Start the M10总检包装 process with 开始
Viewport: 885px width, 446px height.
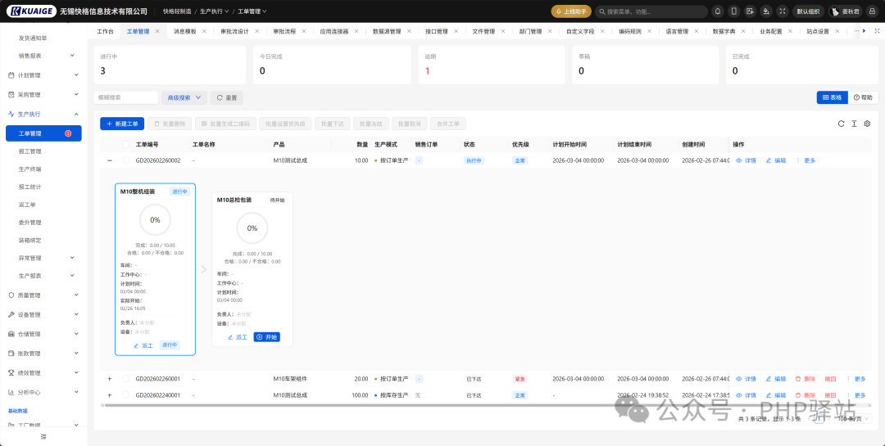267,336
